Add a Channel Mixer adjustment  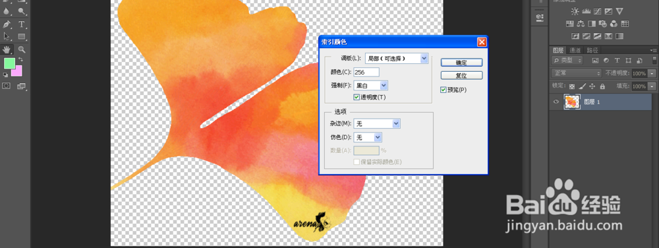pos(614,24)
